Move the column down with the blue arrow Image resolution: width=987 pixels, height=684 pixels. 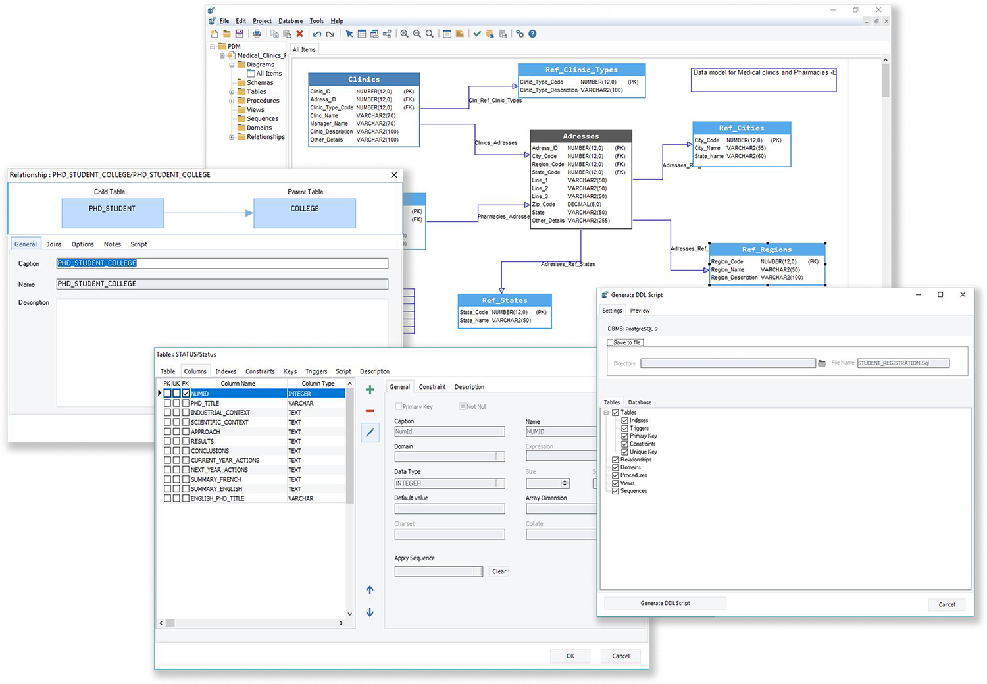click(370, 612)
